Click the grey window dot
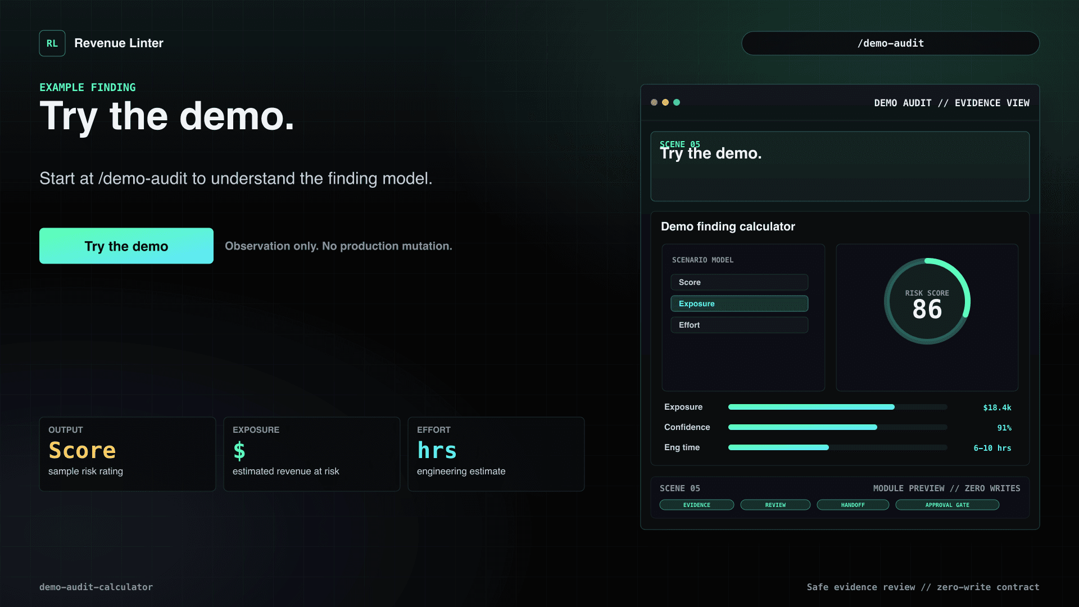 654,102
